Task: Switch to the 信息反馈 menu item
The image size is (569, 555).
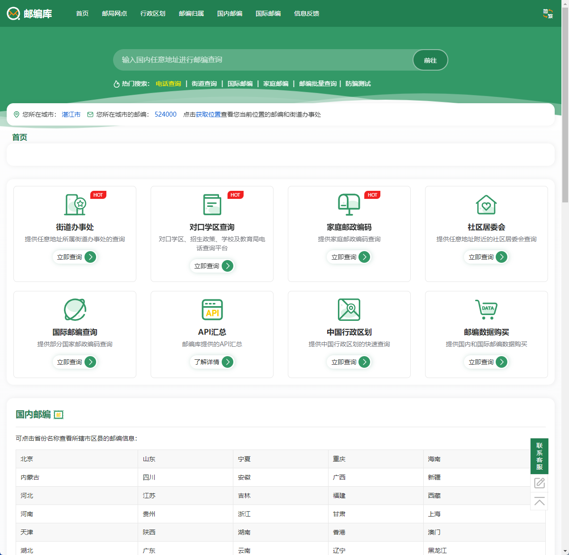Action: coord(306,13)
